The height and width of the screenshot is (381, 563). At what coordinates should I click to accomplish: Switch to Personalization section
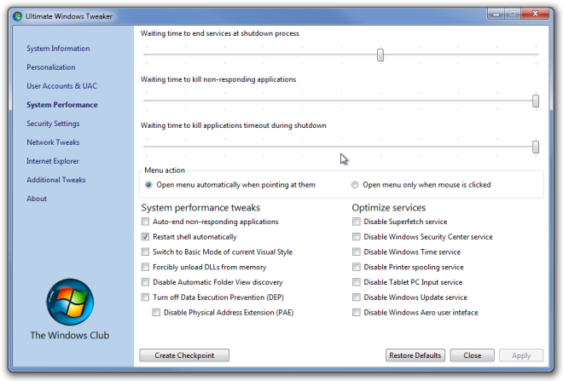click(51, 67)
